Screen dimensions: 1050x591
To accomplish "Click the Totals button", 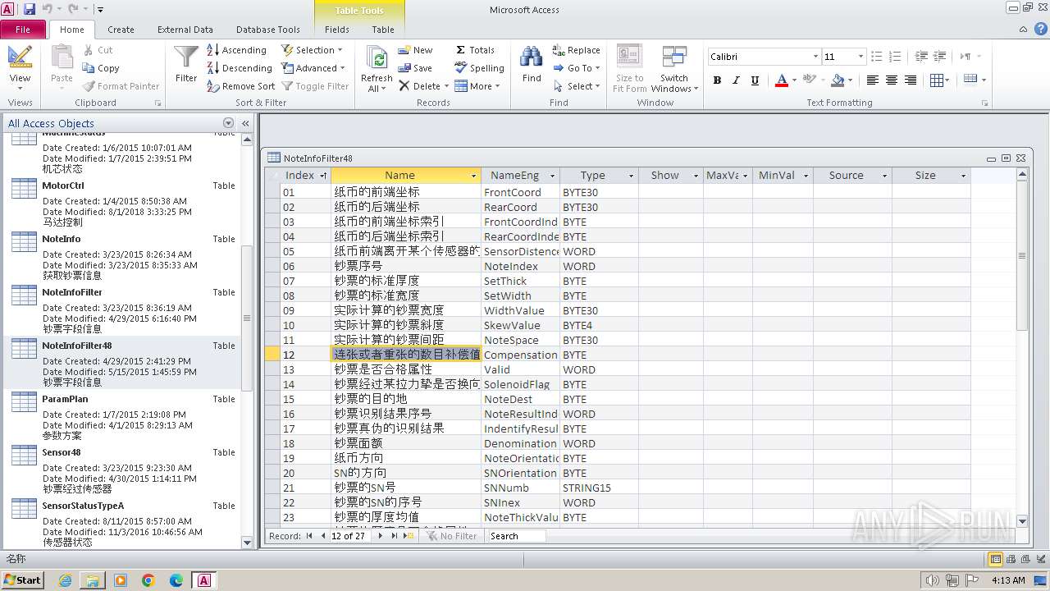I will pos(475,50).
